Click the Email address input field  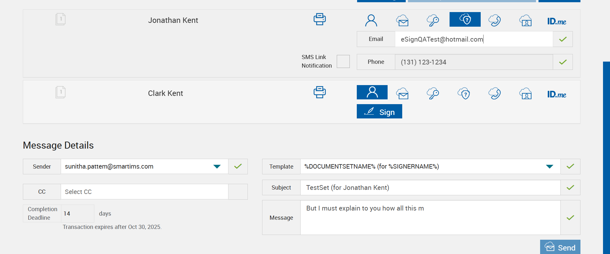pyautogui.click(x=473, y=39)
